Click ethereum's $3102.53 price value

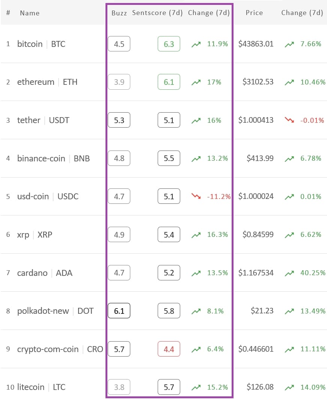pos(258,82)
